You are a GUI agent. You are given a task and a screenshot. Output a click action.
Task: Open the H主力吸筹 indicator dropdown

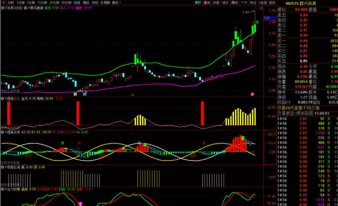tap(2, 189)
